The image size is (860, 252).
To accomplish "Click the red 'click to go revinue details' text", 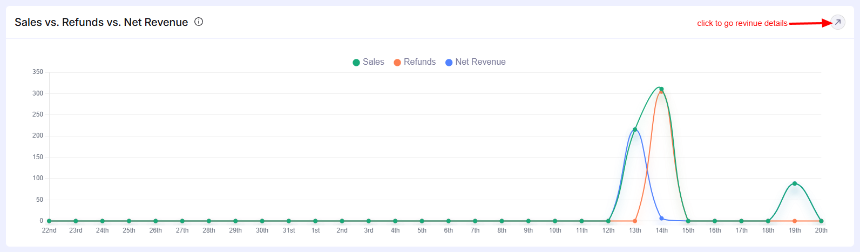I will click(742, 23).
